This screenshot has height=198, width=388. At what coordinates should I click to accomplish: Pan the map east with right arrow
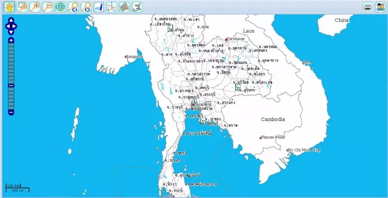15,26
